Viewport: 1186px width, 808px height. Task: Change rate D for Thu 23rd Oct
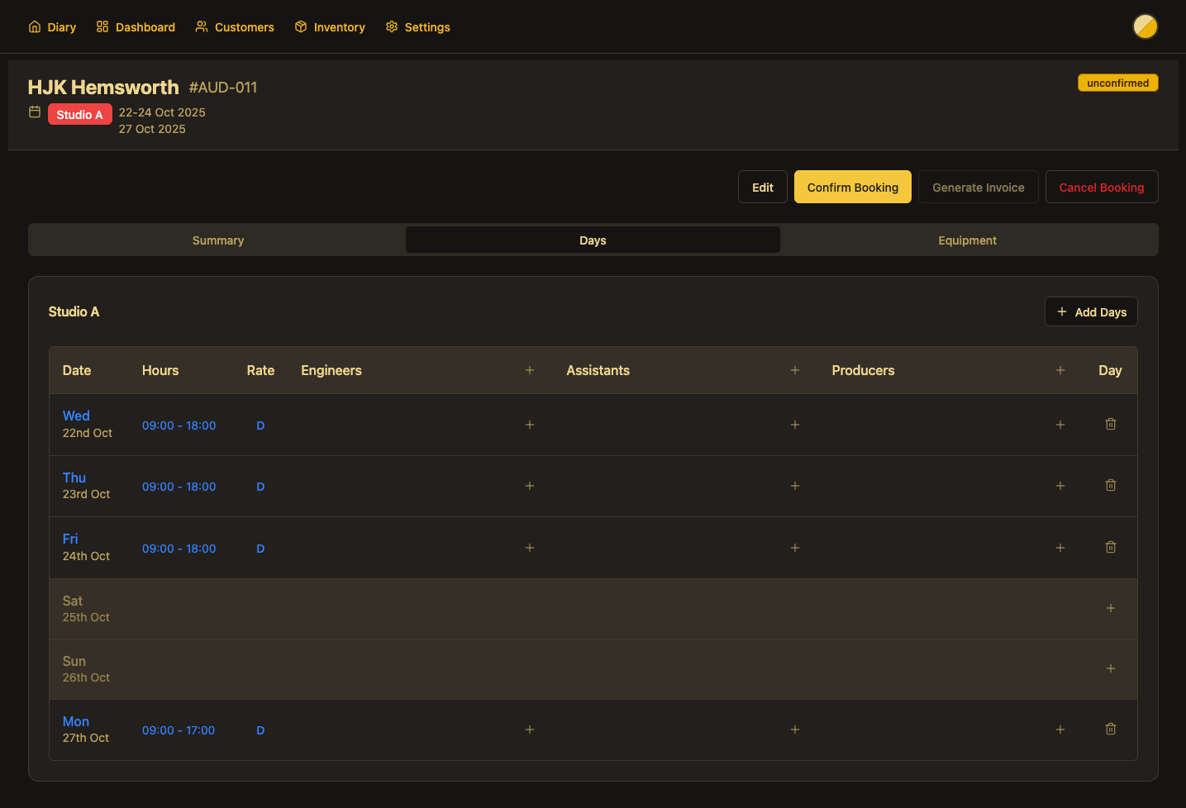(260, 487)
